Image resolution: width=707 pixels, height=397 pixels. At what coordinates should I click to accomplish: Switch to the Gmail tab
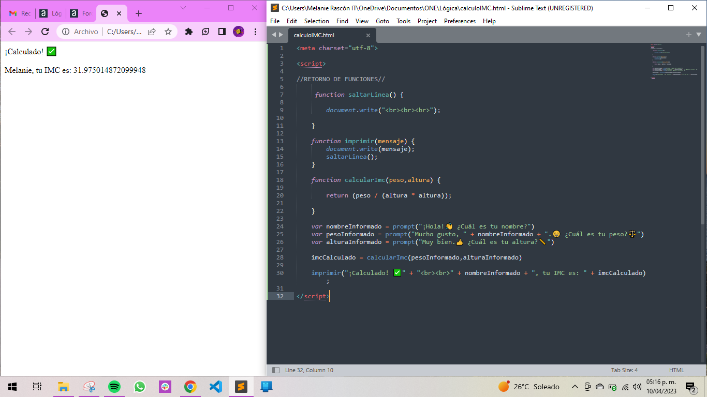pos(20,13)
